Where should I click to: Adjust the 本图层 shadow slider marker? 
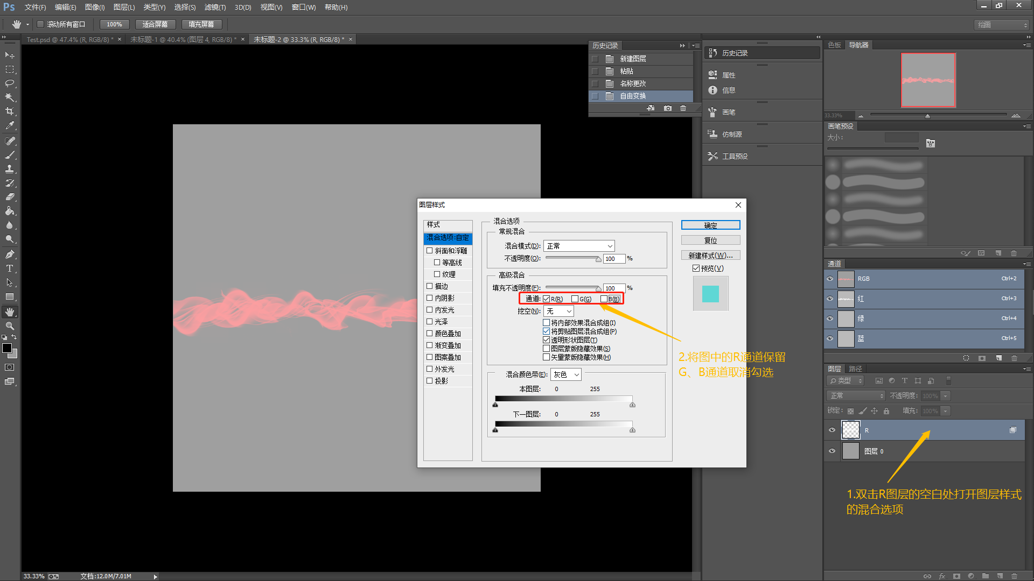[x=495, y=405]
